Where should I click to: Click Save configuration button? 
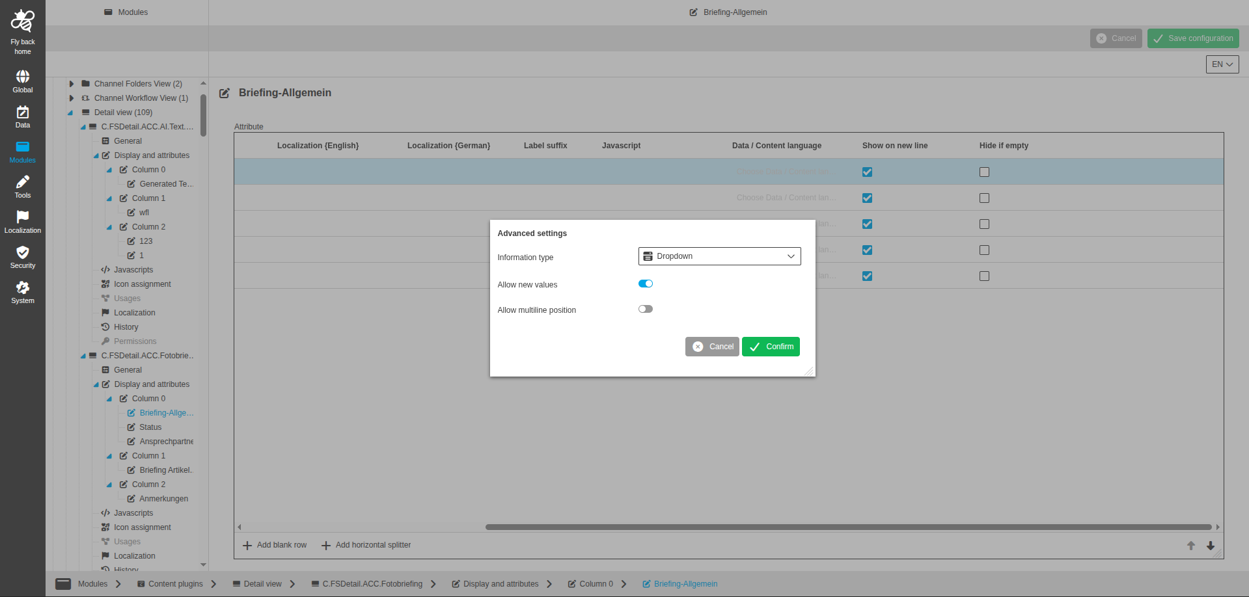1193,38
